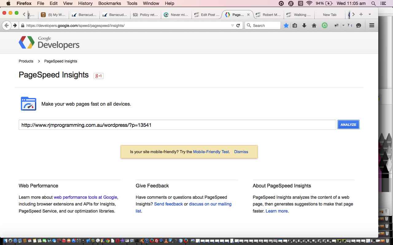
Task: Reload the page with the refresh icon
Action: pos(238,25)
